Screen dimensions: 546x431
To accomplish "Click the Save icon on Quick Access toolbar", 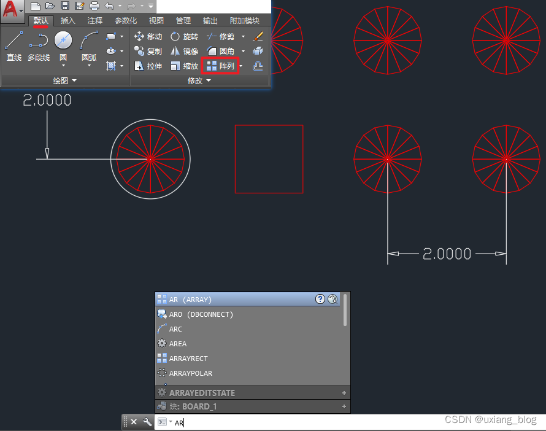I will tap(66, 6).
